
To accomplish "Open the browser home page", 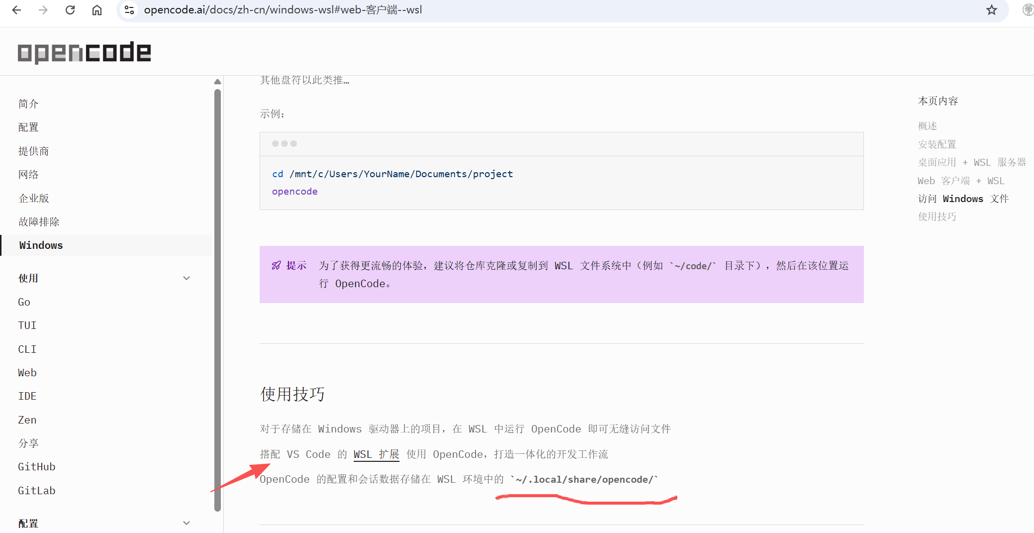I will click(x=97, y=9).
